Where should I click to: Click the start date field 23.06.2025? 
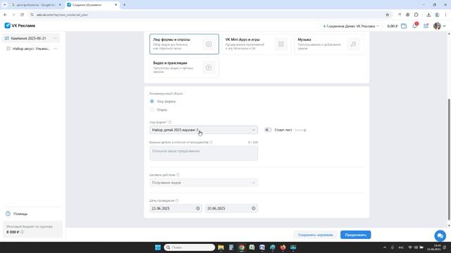coord(175,208)
